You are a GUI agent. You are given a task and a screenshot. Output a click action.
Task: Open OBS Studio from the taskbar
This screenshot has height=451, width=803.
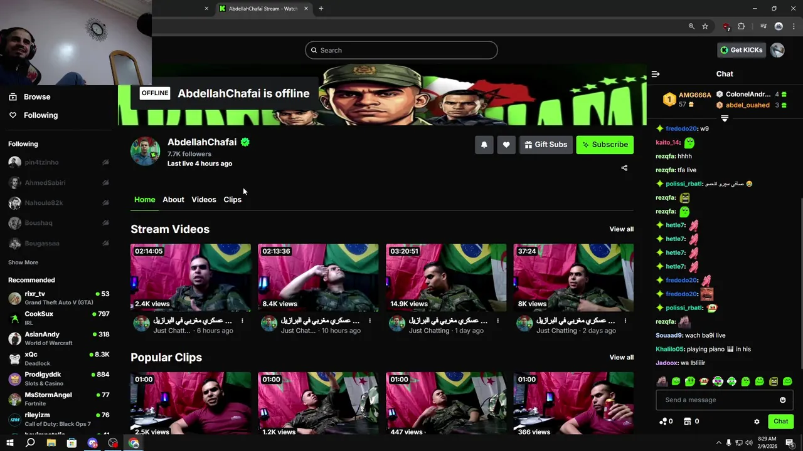click(113, 443)
